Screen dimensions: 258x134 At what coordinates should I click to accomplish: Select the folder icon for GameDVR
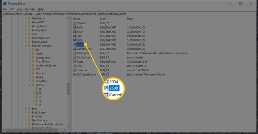(x=30, y=22)
